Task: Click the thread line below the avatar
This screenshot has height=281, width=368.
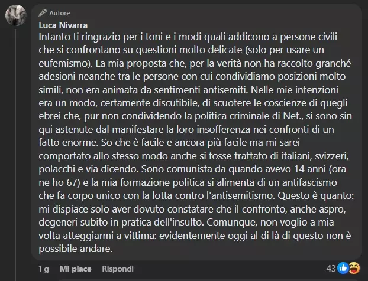Action: coord(17,148)
